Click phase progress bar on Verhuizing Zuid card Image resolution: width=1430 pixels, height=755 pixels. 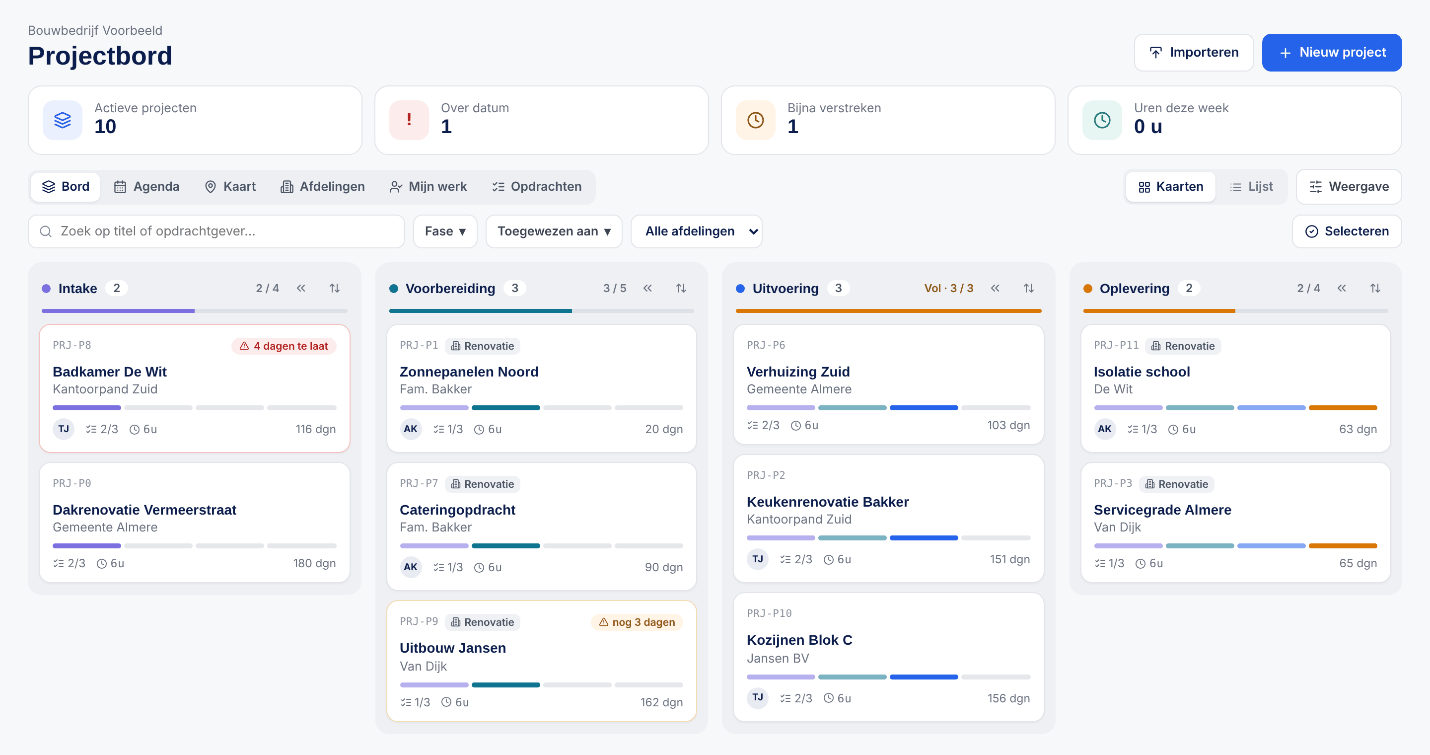(888, 408)
